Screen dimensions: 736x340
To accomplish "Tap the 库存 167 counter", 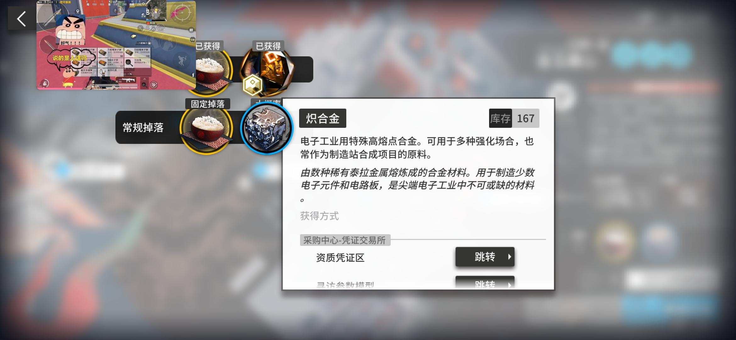I will pyautogui.click(x=514, y=118).
